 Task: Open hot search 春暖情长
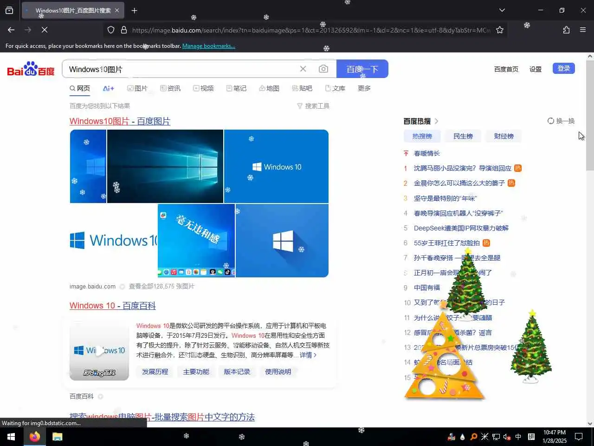pyautogui.click(x=426, y=153)
